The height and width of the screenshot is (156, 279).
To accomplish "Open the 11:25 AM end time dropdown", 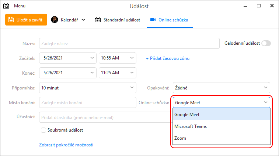I will tap(118, 73).
